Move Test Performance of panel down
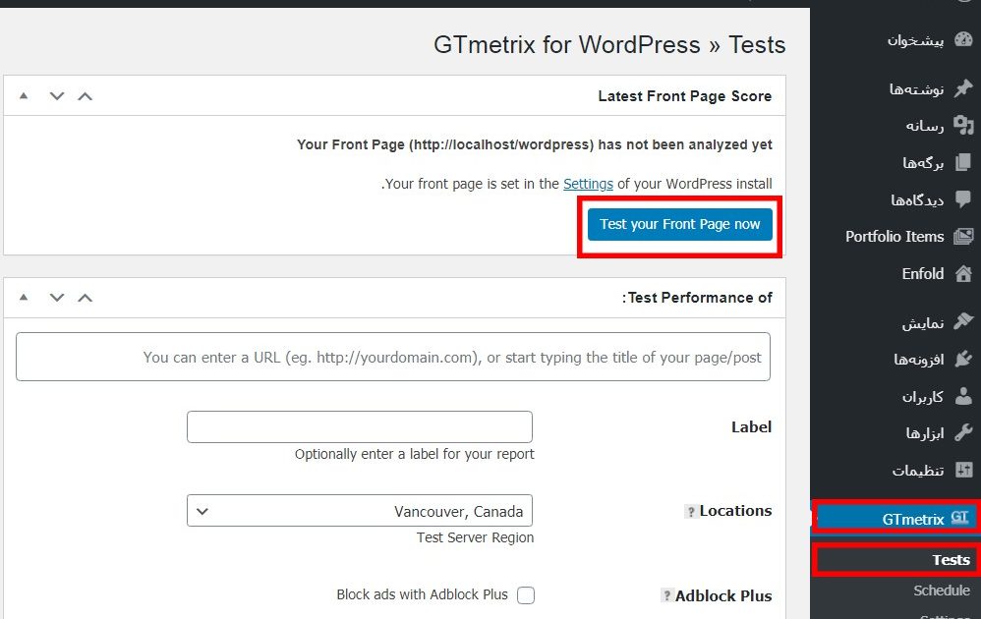981x619 pixels. coord(57,297)
